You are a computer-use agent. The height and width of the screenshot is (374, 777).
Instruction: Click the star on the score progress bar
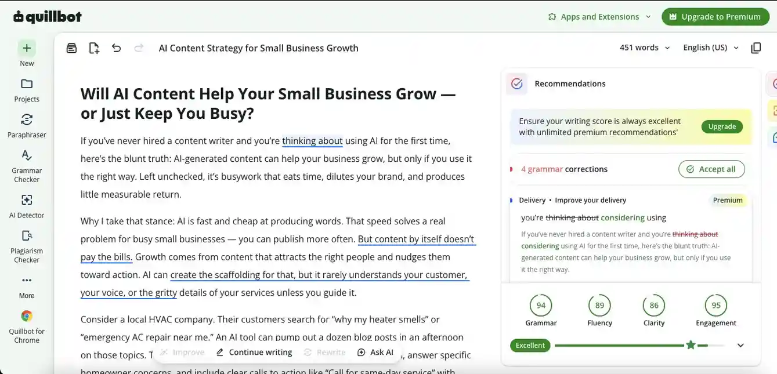pyautogui.click(x=691, y=345)
